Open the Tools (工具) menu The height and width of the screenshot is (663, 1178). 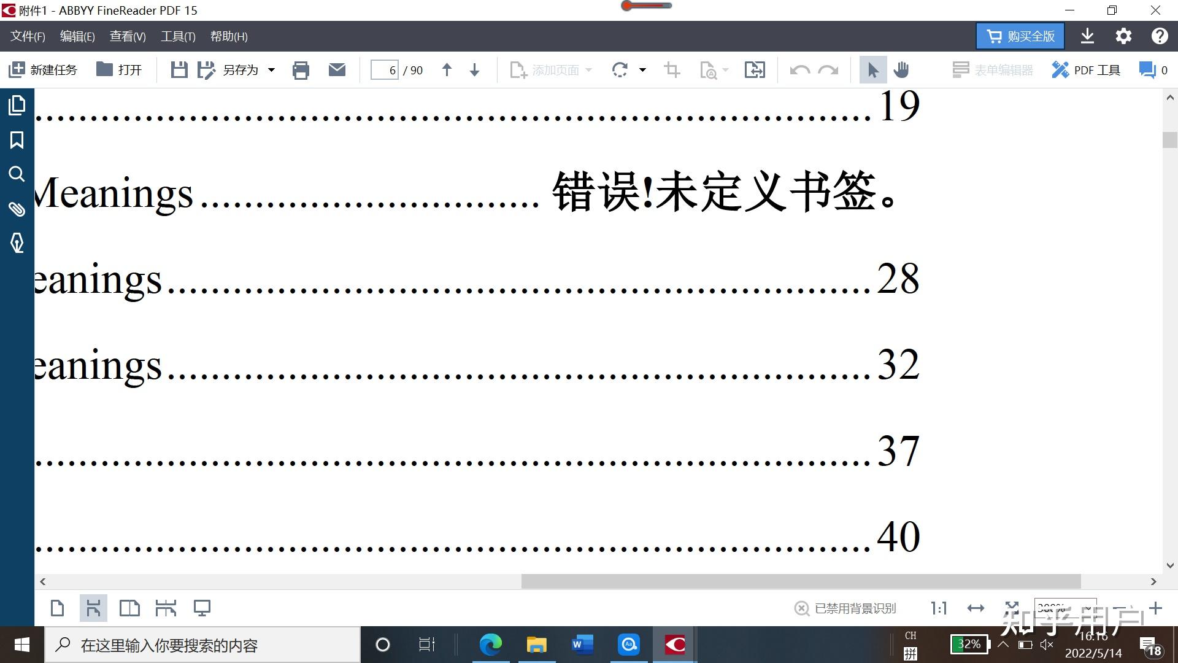coord(178,36)
